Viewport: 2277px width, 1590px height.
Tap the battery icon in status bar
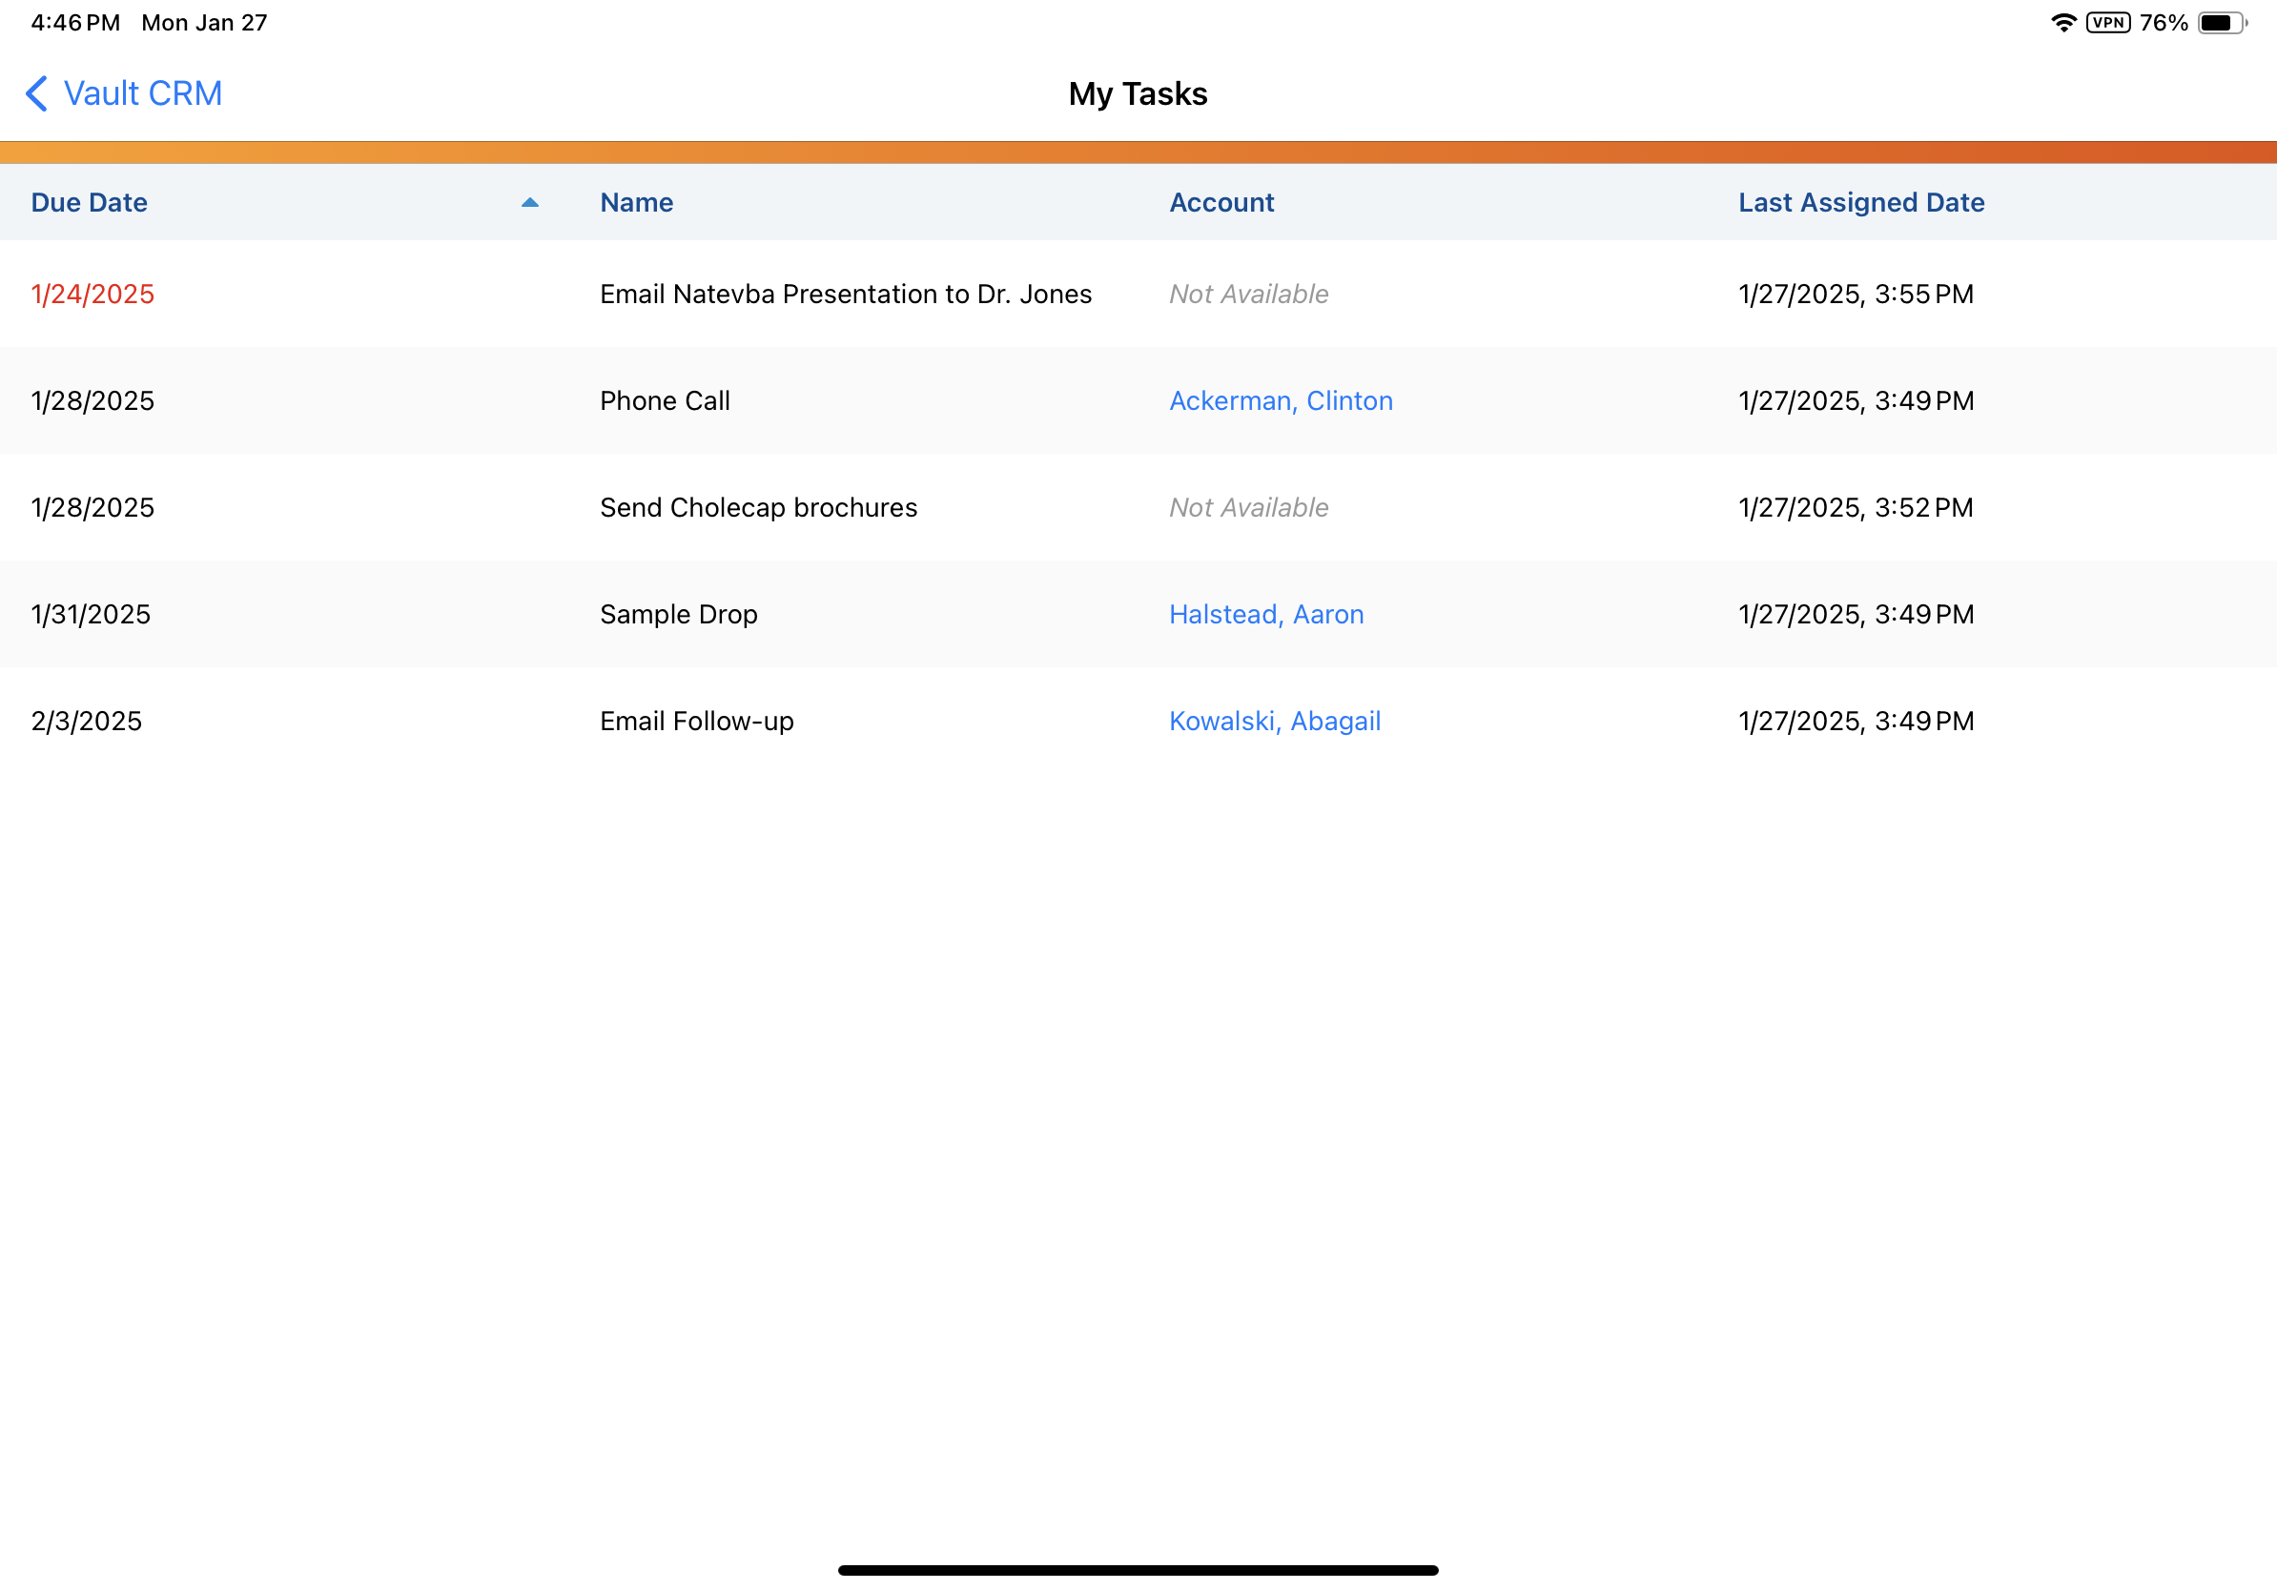[2222, 23]
